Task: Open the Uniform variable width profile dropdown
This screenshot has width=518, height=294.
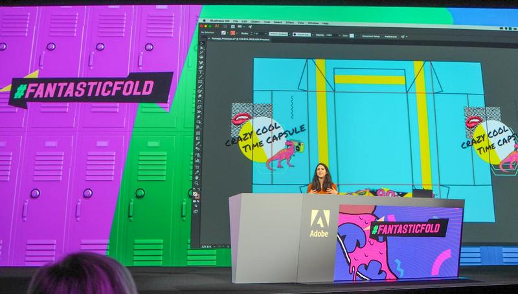Action: (289, 34)
